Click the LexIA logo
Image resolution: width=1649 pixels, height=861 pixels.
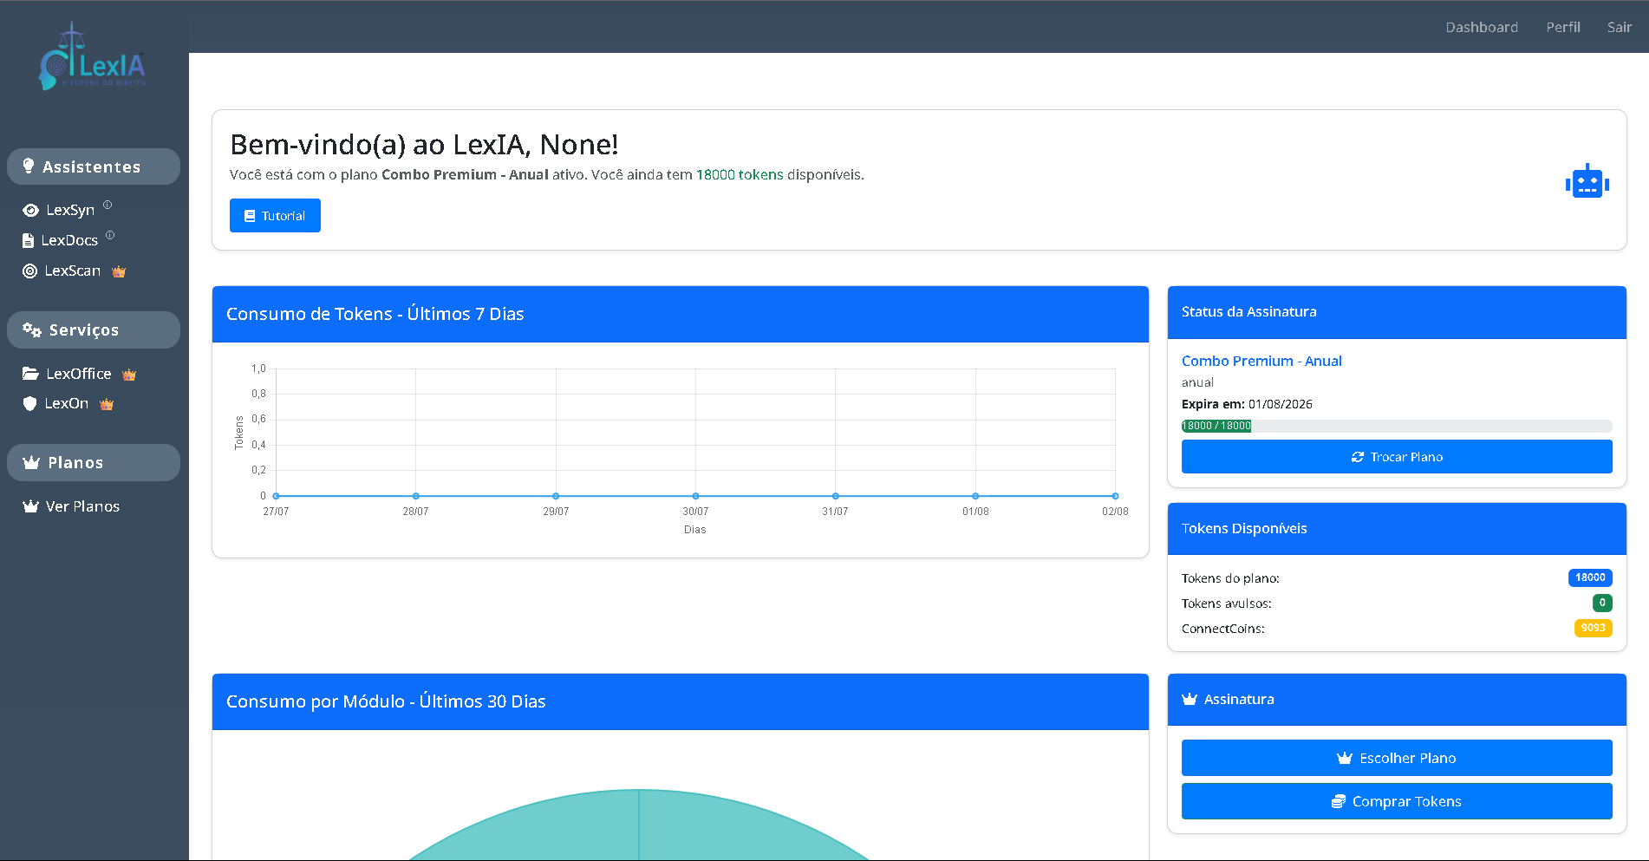click(93, 56)
